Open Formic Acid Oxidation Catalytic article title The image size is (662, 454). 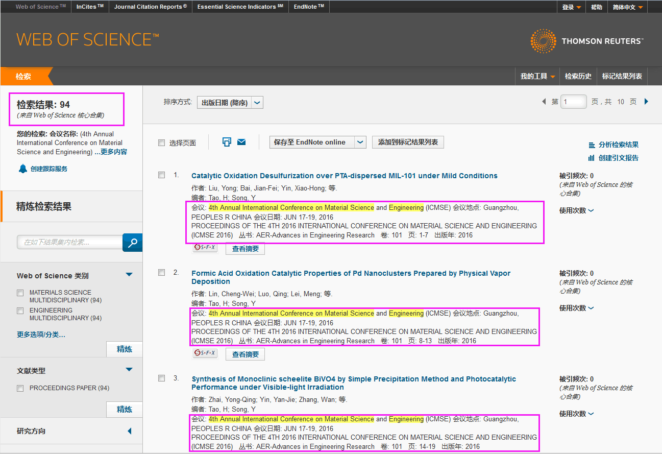click(x=351, y=277)
